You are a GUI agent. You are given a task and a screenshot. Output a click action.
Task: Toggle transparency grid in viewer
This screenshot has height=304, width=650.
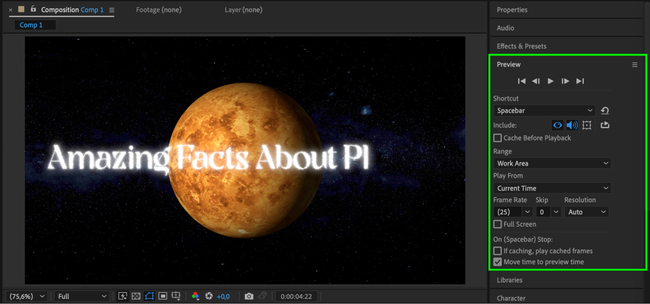point(136,296)
